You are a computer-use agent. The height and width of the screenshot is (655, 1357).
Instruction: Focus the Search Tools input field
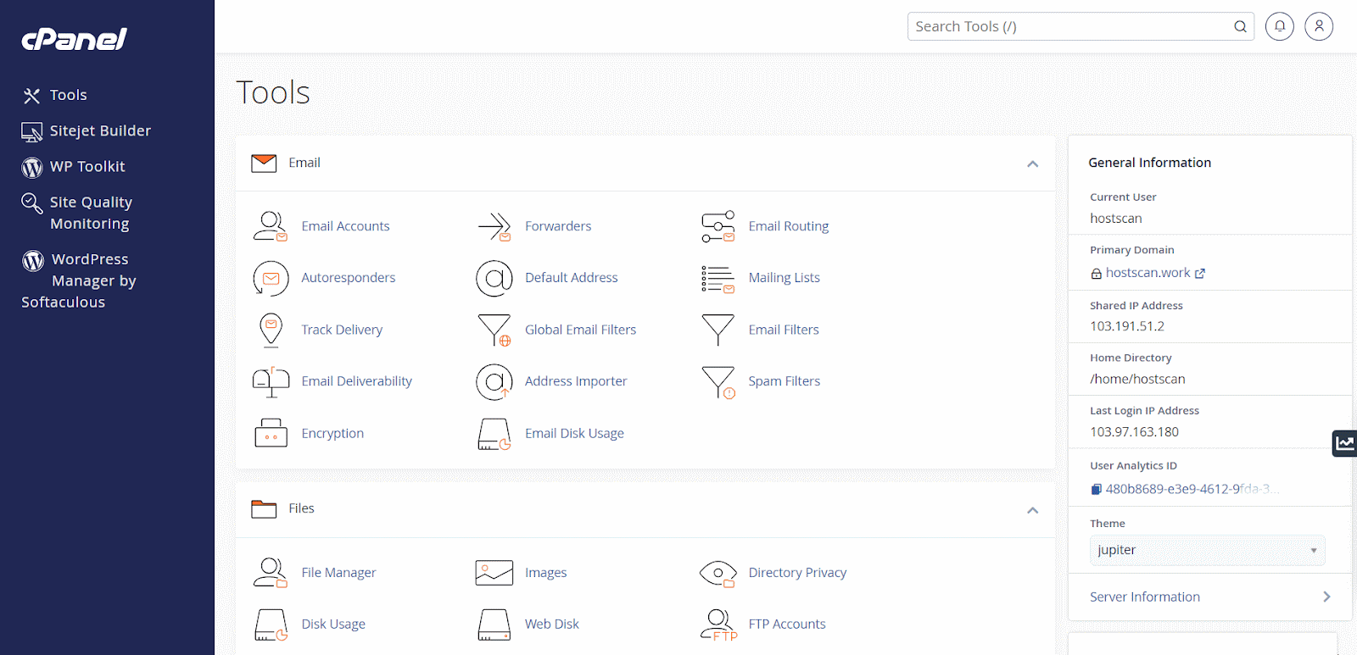1081,26
